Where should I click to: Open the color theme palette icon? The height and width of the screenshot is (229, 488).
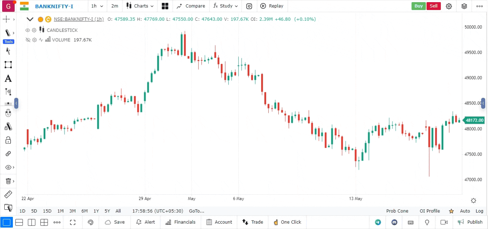click(91, 222)
